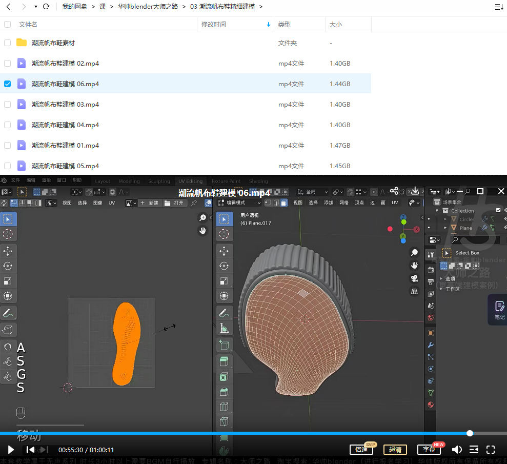Refresh the current folder listing

point(47,7)
